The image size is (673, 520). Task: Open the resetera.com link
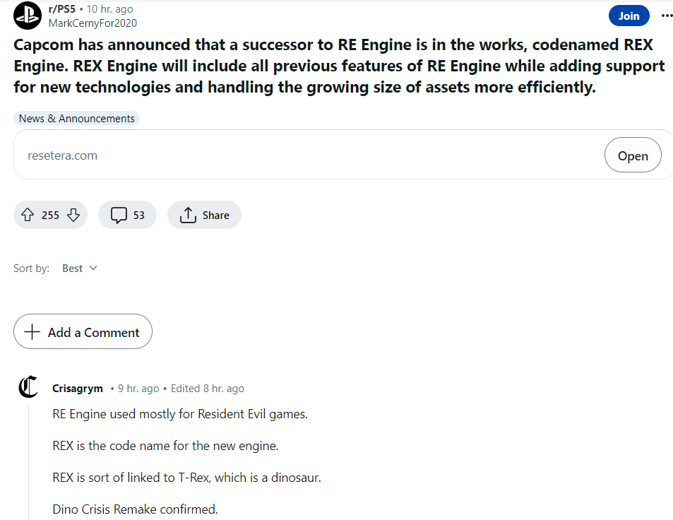[x=633, y=155]
